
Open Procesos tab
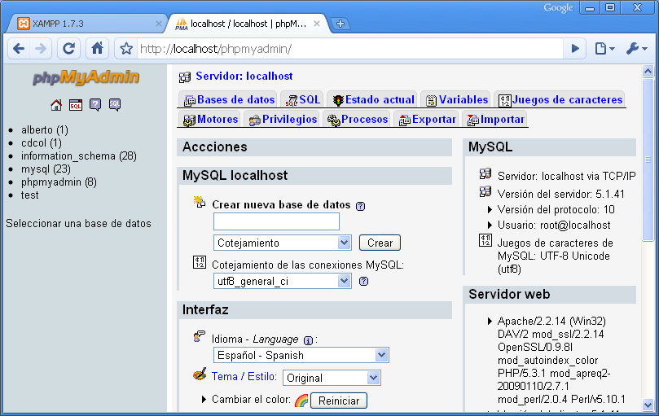coord(358,120)
